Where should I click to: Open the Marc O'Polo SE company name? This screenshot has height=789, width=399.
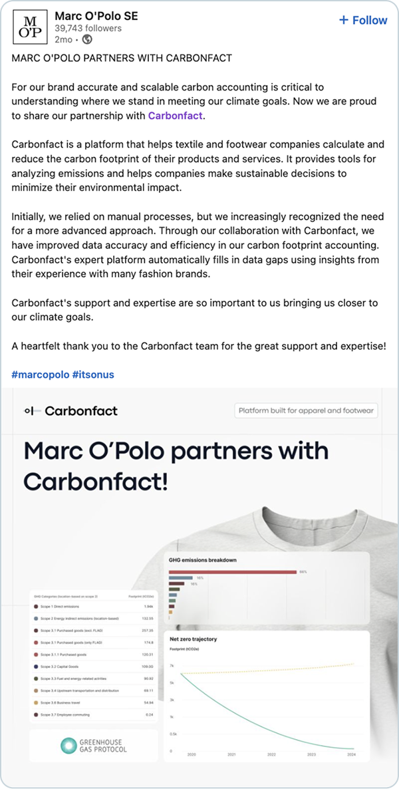click(97, 15)
